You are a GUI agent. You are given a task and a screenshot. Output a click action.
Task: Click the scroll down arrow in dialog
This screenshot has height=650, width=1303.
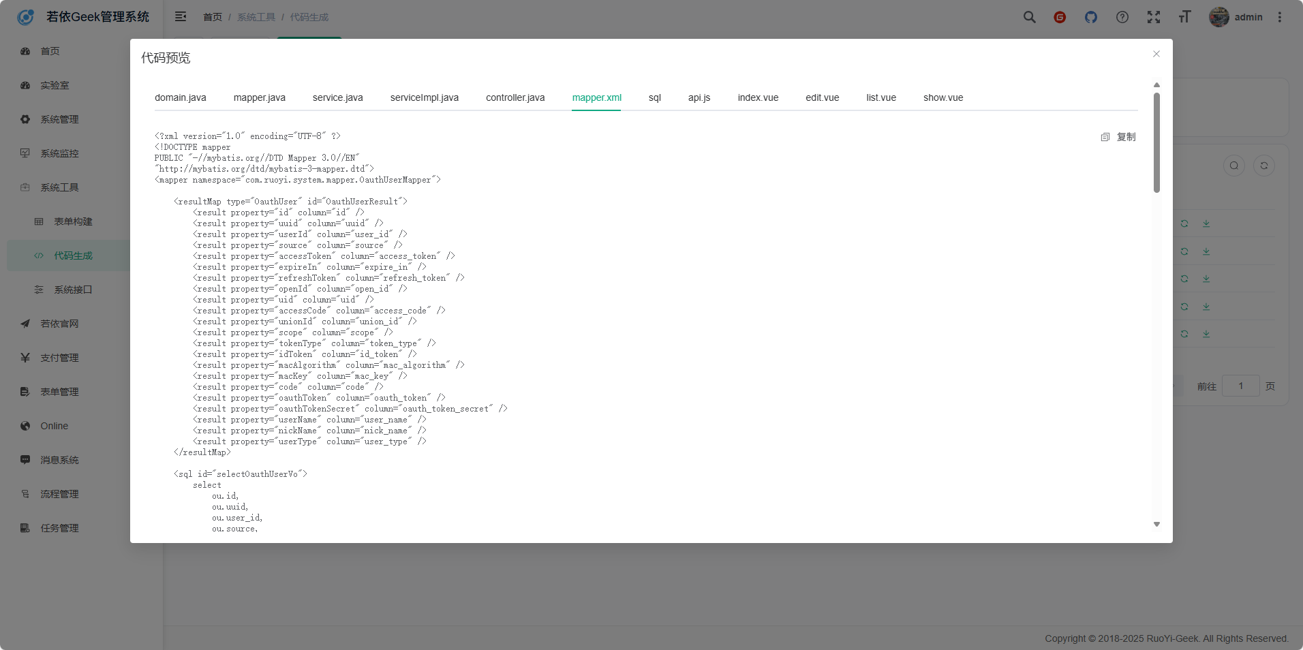pyautogui.click(x=1156, y=524)
